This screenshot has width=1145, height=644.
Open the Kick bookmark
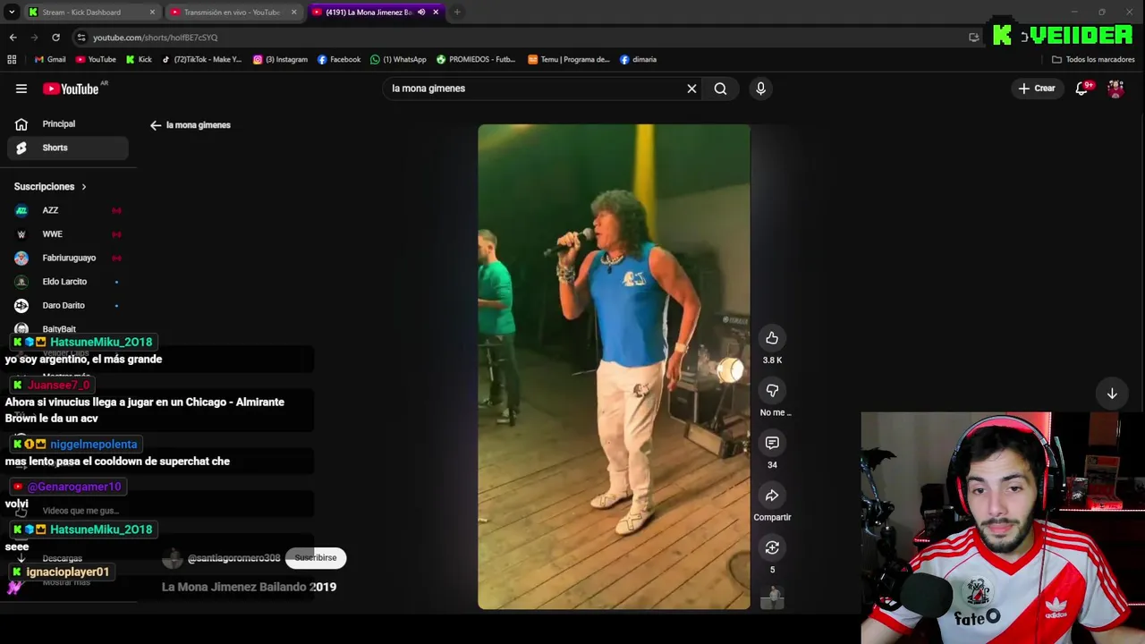[x=139, y=60]
